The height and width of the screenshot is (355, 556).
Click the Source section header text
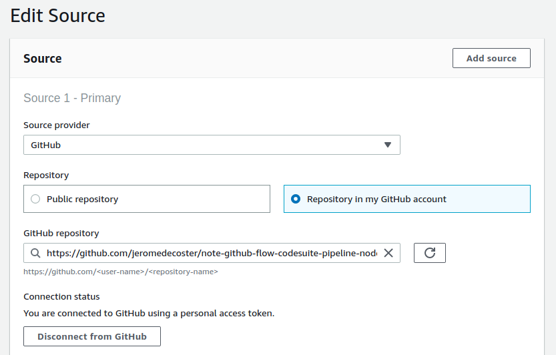point(43,59)
